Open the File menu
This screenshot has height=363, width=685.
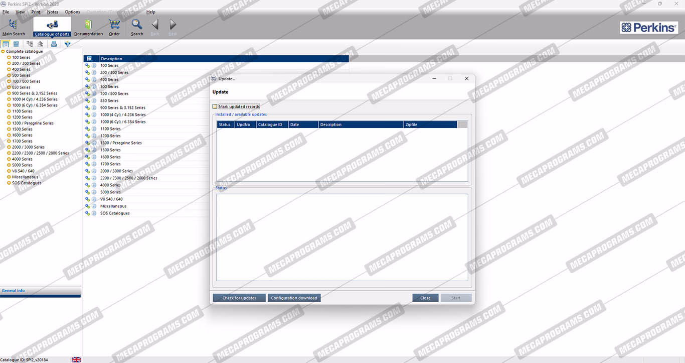6,12
